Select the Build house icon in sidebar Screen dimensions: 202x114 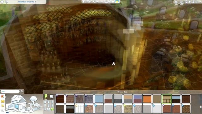coord(3,97)
